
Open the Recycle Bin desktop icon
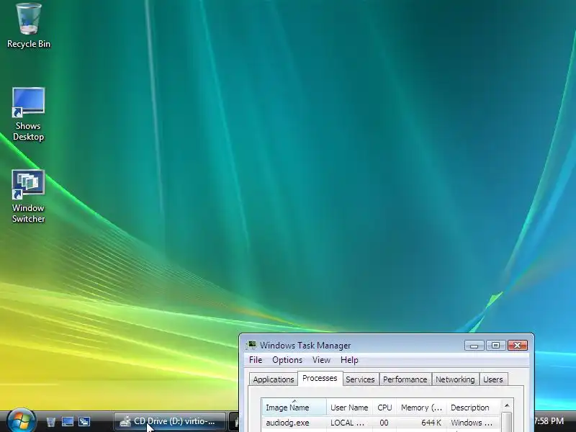tap(29, 25)
